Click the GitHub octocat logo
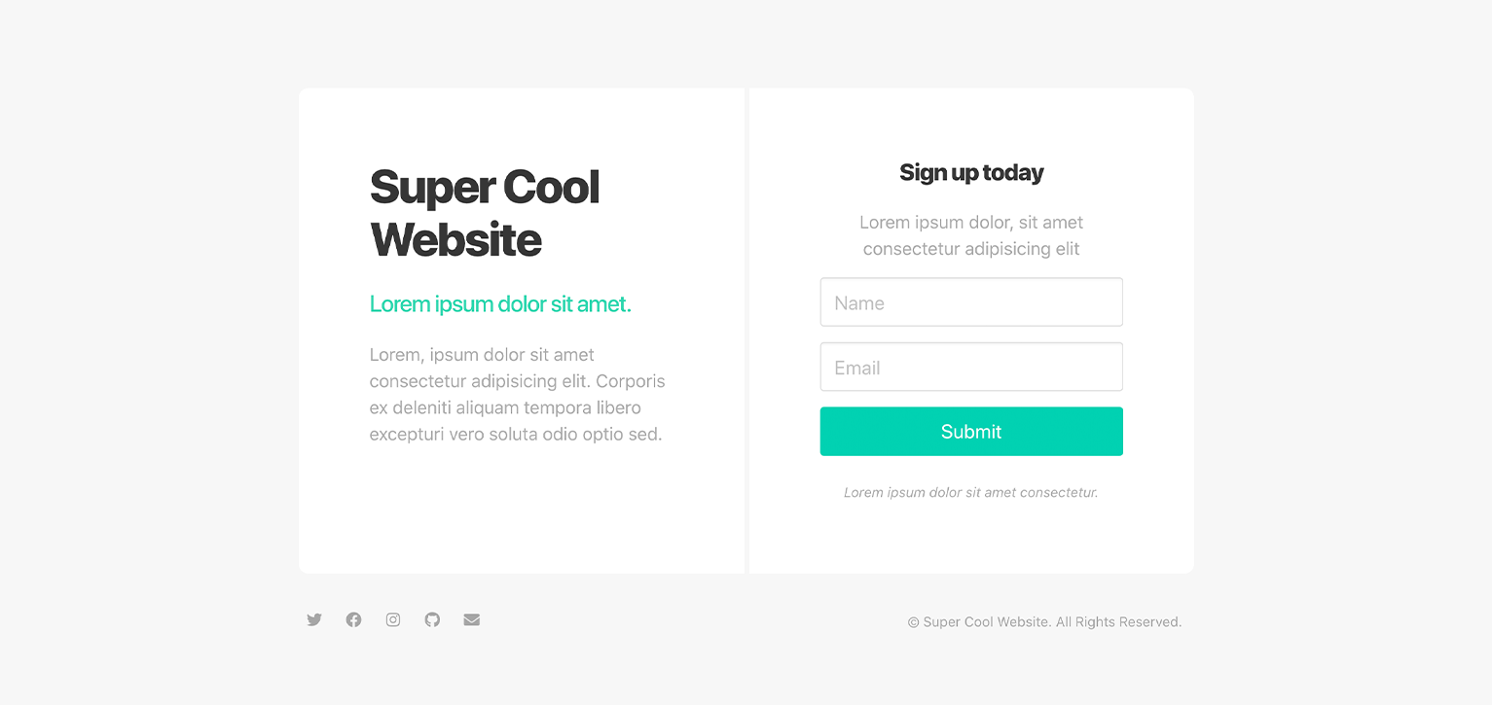The image size is (1492, 705). click(x=432, y=619)
